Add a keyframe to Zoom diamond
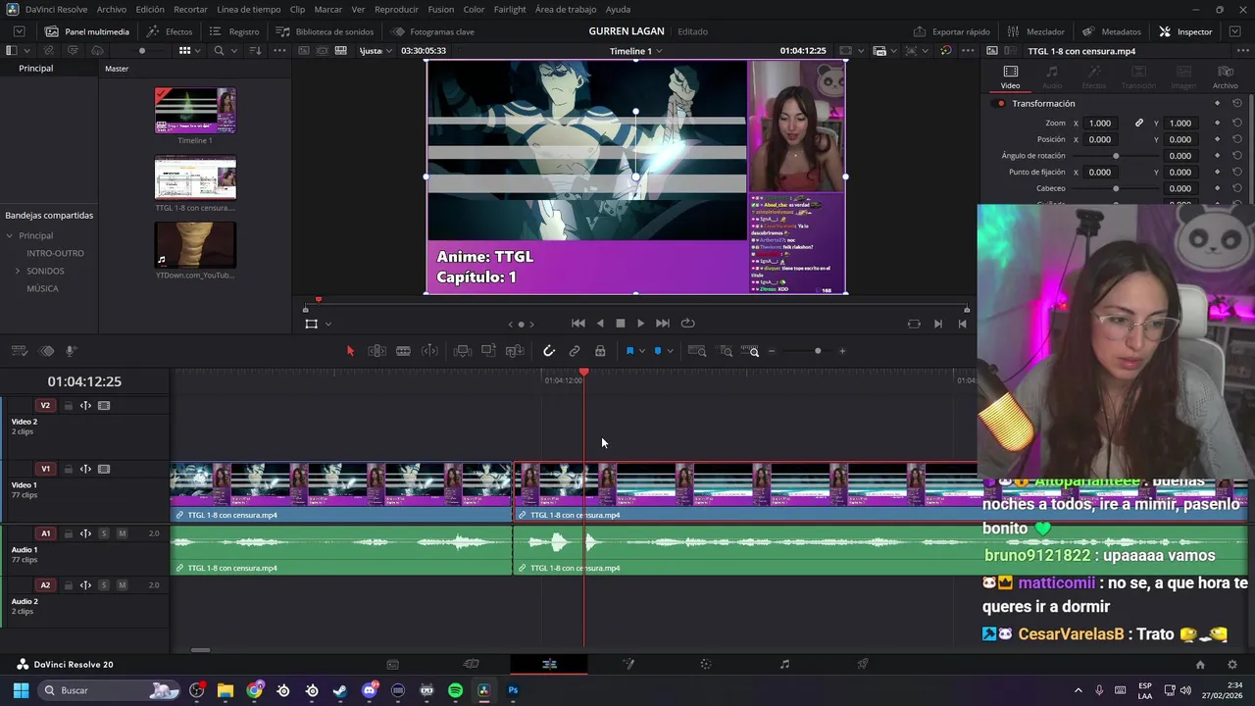1255x706 pixels. pyautogui.click(x=1217, y=123)
